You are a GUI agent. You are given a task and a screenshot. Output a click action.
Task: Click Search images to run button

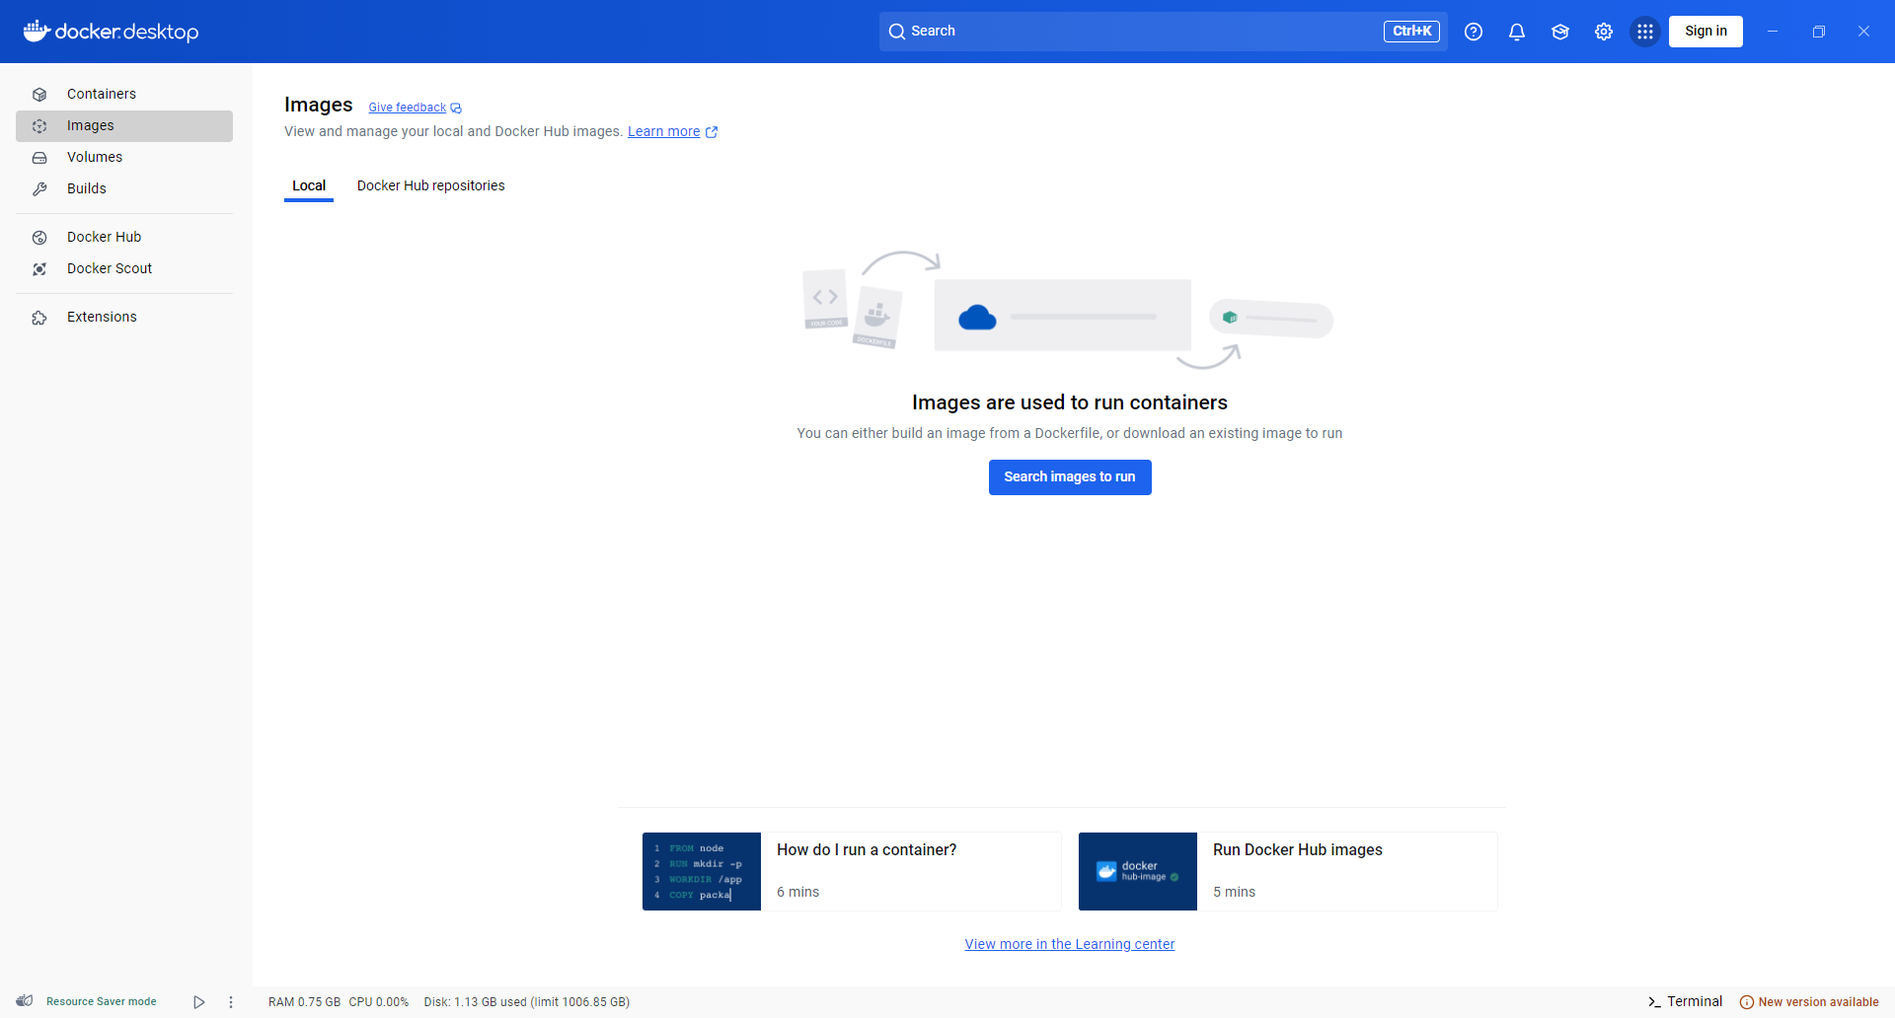1070,477
